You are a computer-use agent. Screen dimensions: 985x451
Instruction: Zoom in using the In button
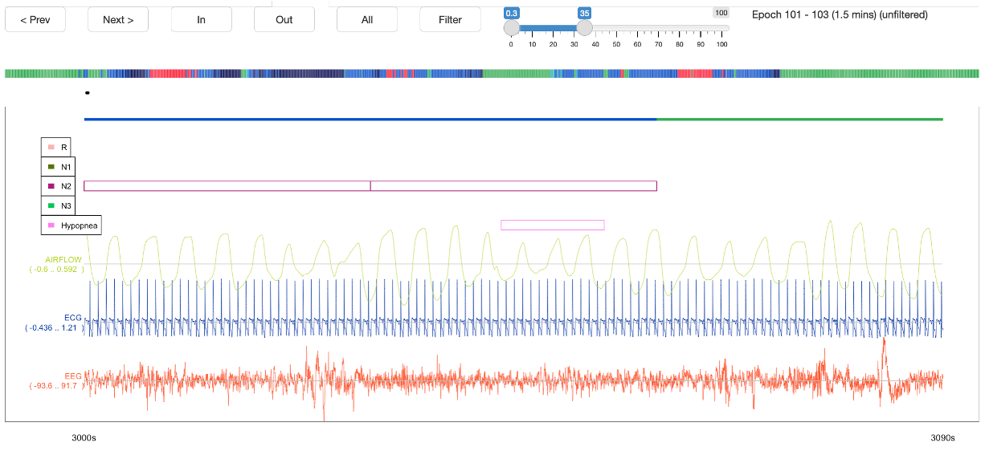[x=201, y=19]
